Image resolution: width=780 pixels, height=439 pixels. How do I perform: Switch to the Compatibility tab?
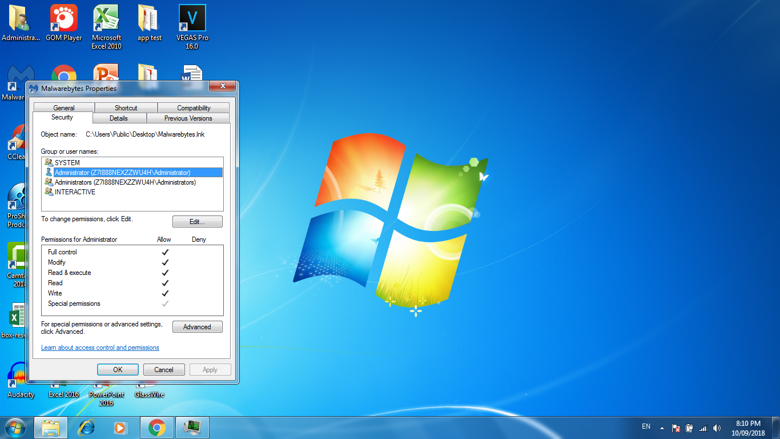click(x=194, y=108)
